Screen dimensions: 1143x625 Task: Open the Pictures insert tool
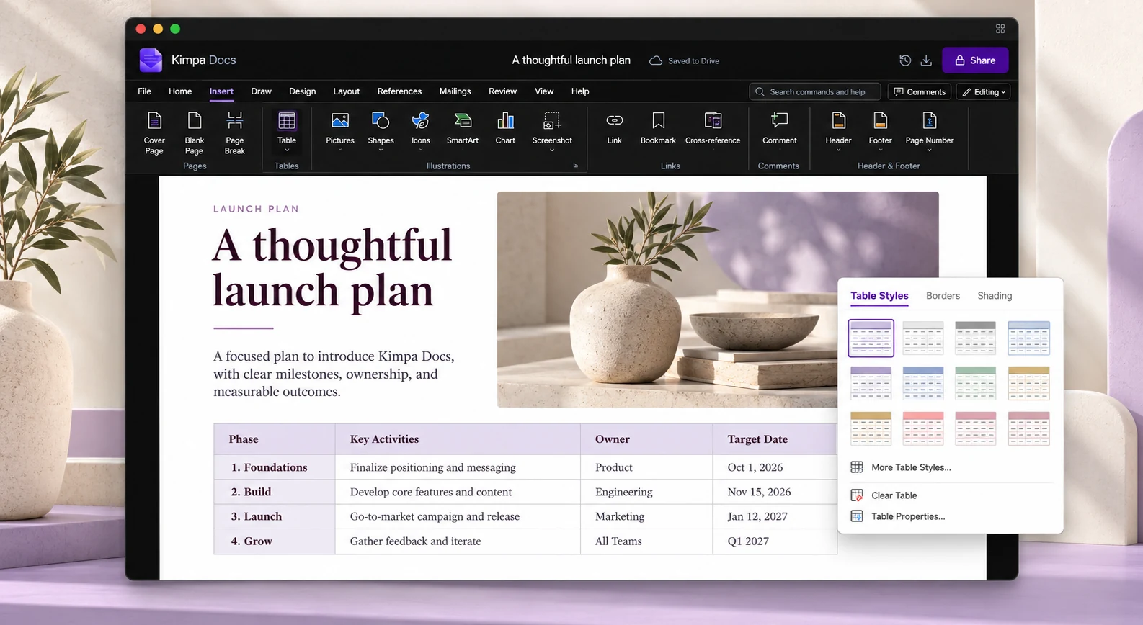(340, 130)
